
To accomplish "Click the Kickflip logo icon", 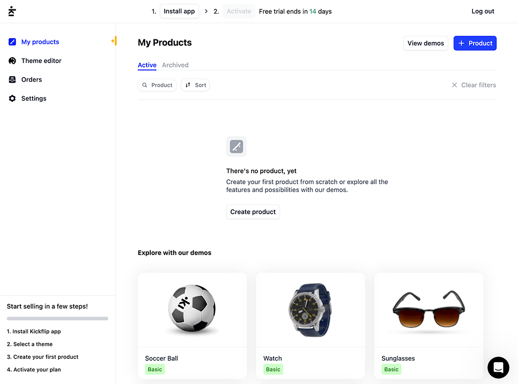I will point(12,11).
